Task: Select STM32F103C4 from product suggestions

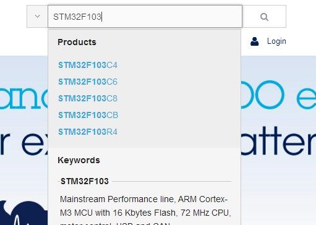Action: (88, 65)
